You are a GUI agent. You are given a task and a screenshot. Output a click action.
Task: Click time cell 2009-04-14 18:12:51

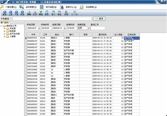click(x=103, y=73)
